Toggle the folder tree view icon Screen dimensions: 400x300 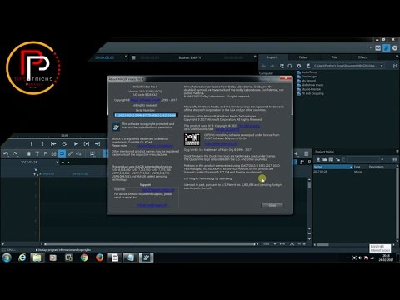tap(282, 66)
